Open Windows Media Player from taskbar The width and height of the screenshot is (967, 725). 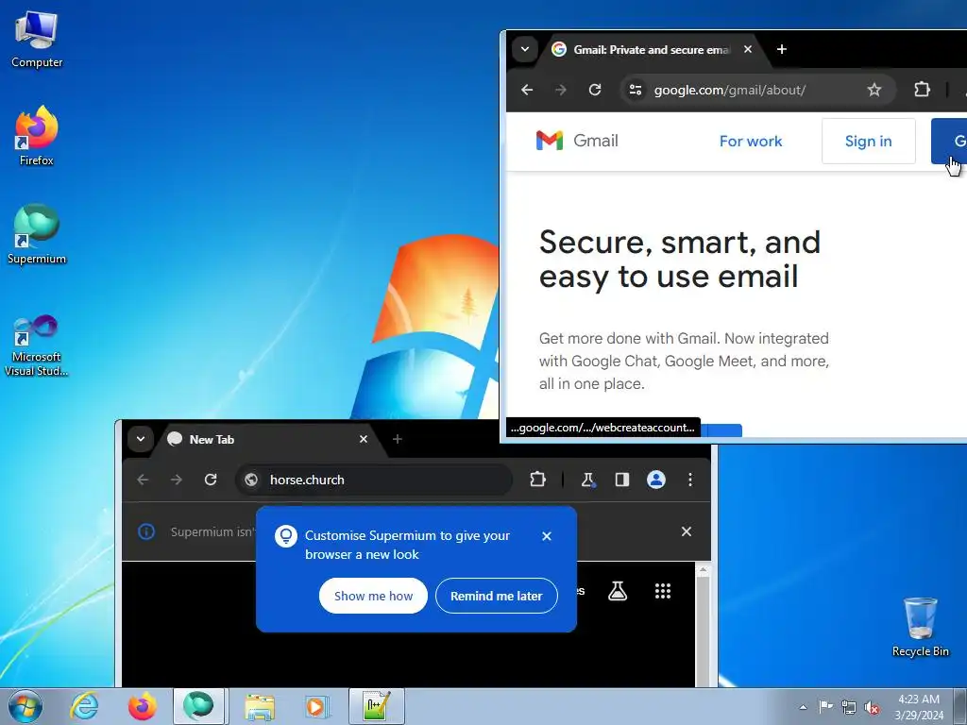[x=317, y=706]
